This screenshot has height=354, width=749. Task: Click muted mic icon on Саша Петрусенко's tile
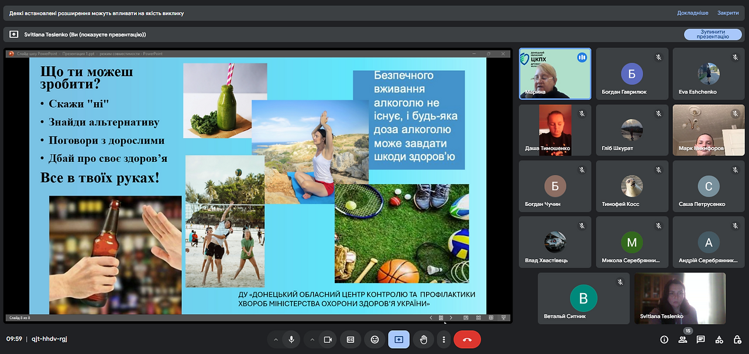click(x=736, y=170)
